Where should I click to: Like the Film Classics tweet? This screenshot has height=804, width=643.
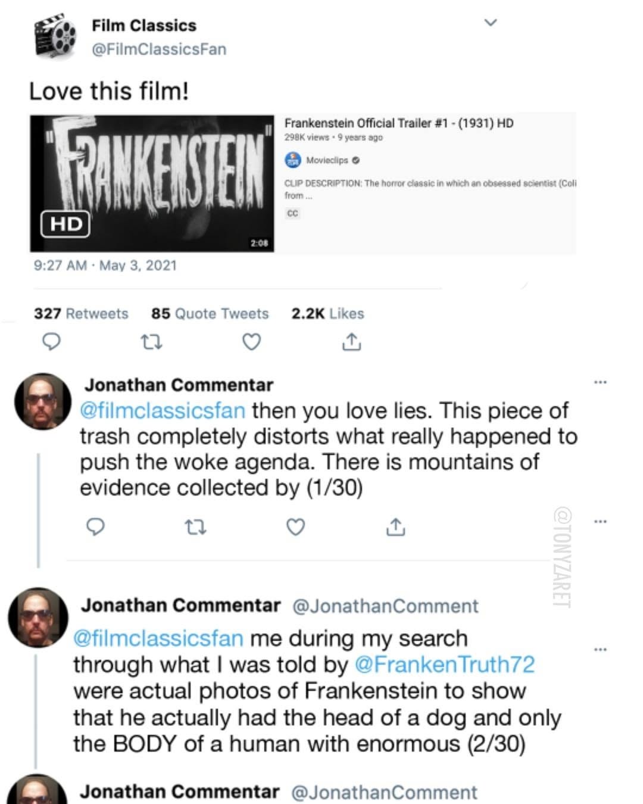click(252, 342)
